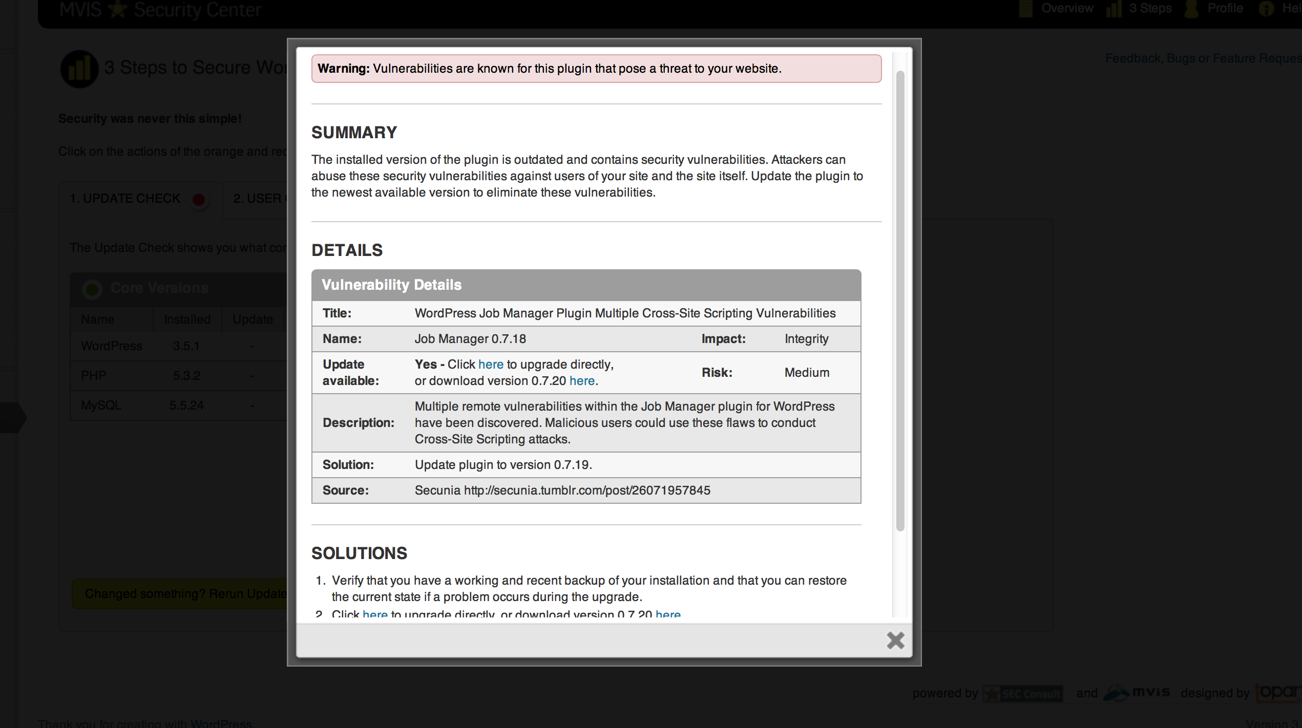Click the mvis logo in footer

[x=1137, y=693]
